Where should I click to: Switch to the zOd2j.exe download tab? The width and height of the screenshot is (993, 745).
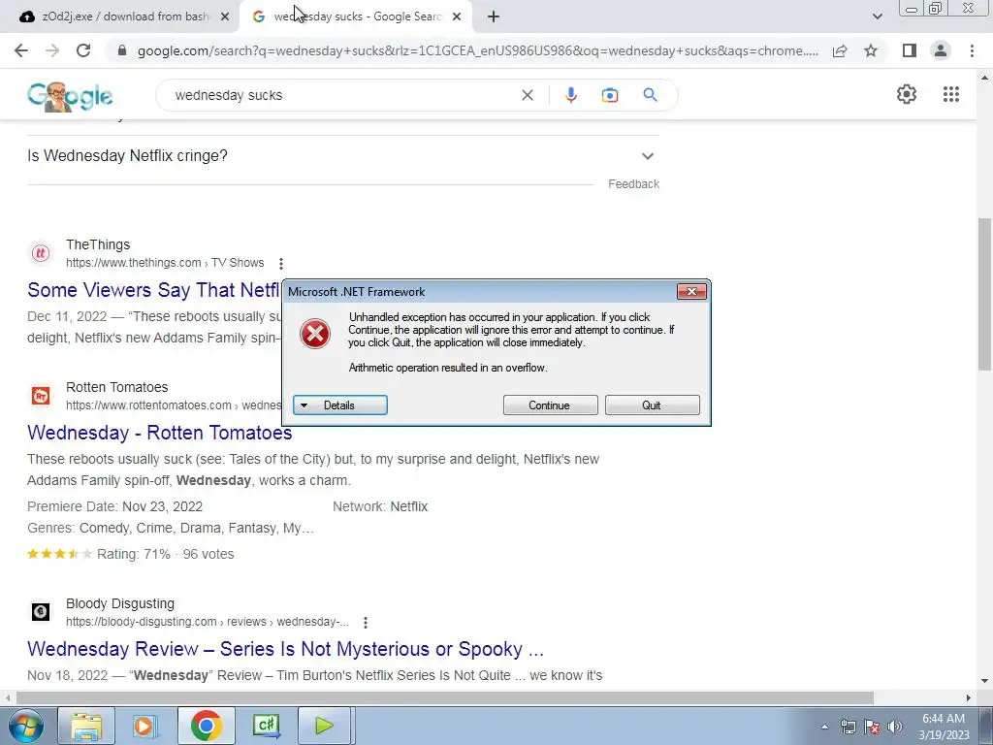tap(120, 17)
